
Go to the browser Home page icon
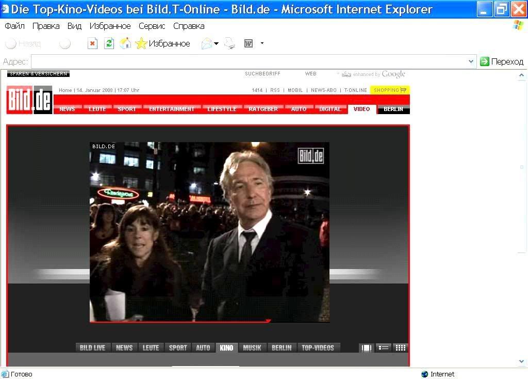pos(125,43)
